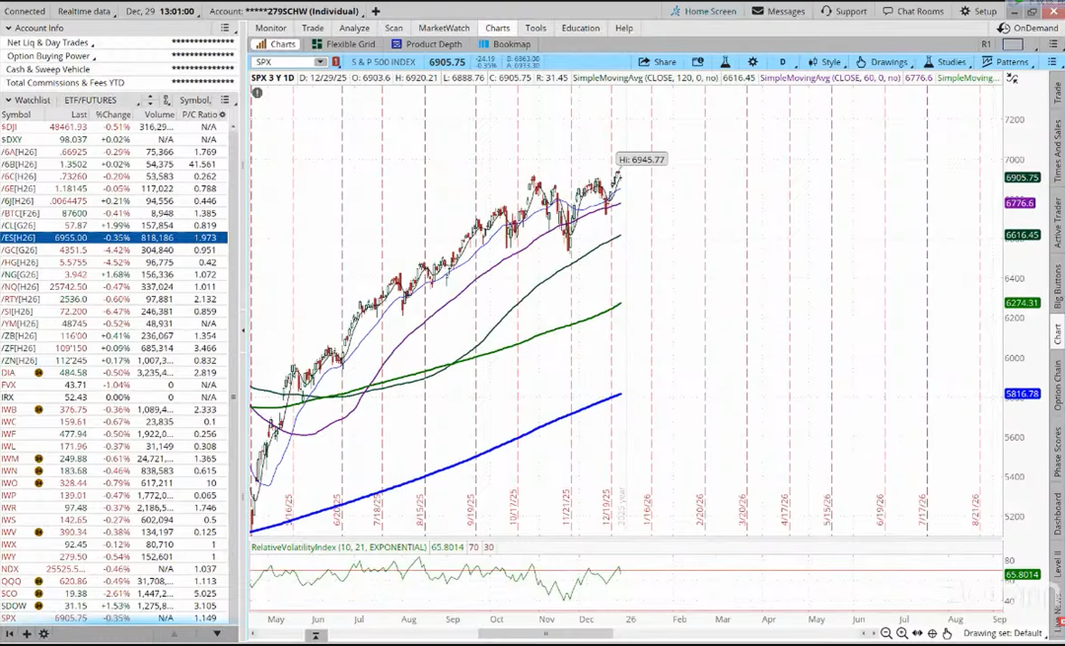The height and width of the screenshot is (646, 1065).
Task: Open the Account Info list menu icon
Action: tap(225, 28)
